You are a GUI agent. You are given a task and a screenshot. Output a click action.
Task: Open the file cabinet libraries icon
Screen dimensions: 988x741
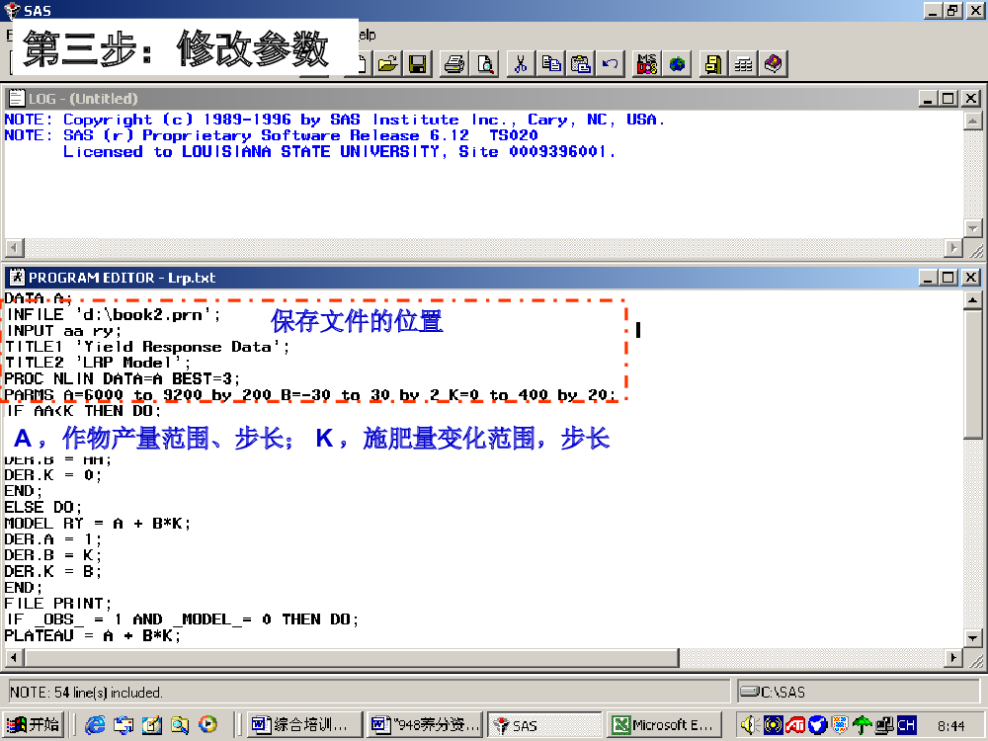point(714,64)
